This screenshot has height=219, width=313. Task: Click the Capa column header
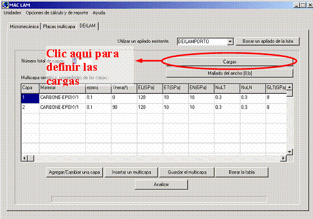(30, 88)
